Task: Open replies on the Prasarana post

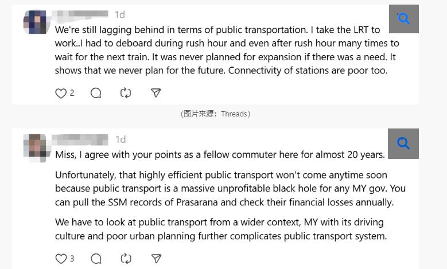Action: pyautogui.click(x=96, y=259)
